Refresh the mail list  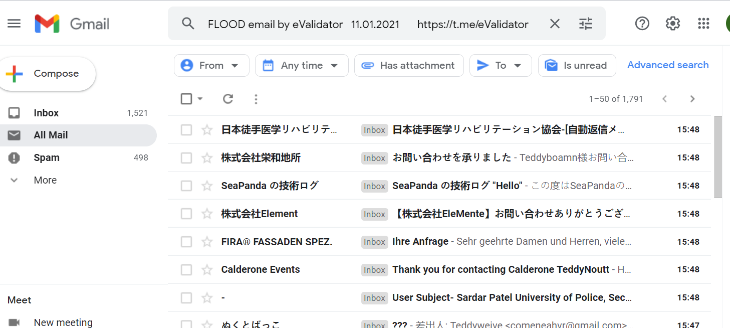[228, 99]
